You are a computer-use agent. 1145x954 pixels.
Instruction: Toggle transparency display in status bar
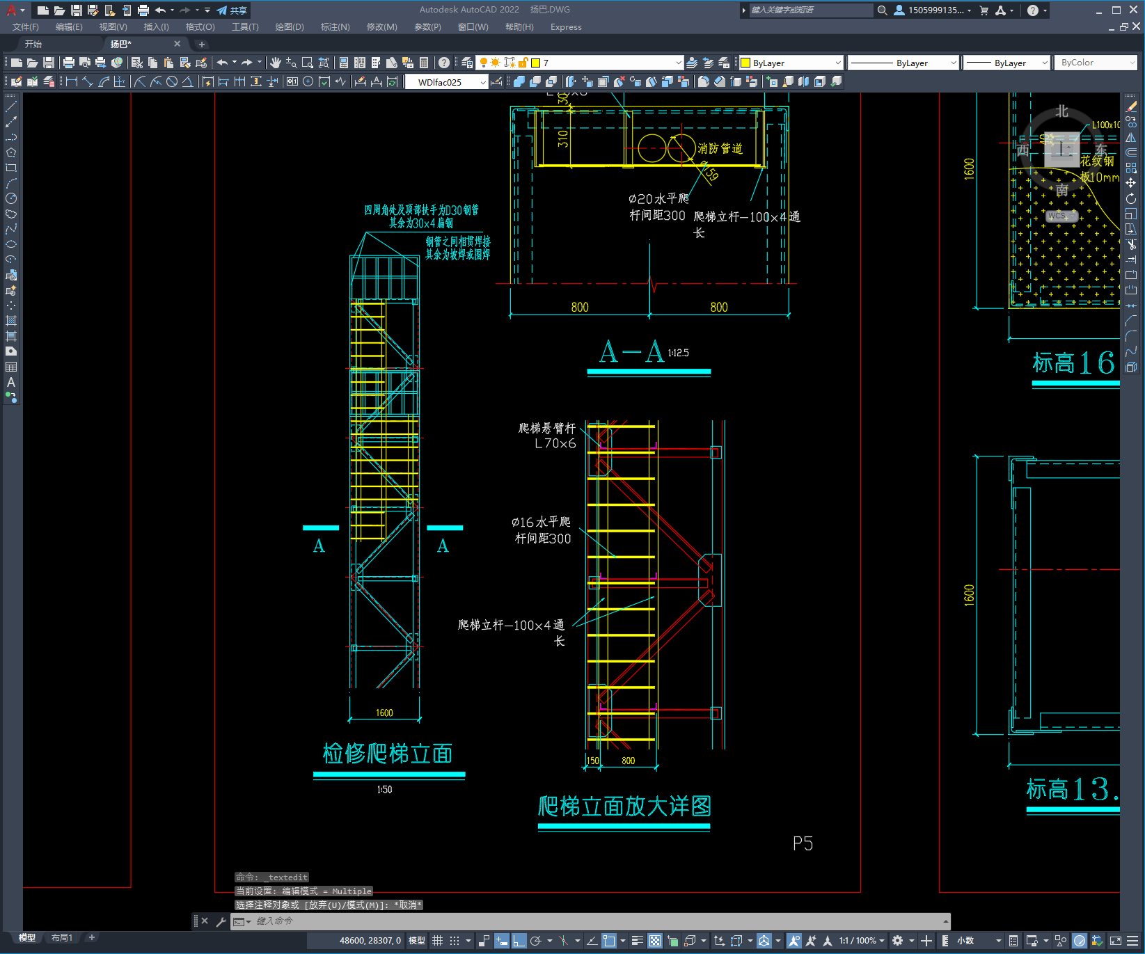pyautogui.click(x=655, y=941)
